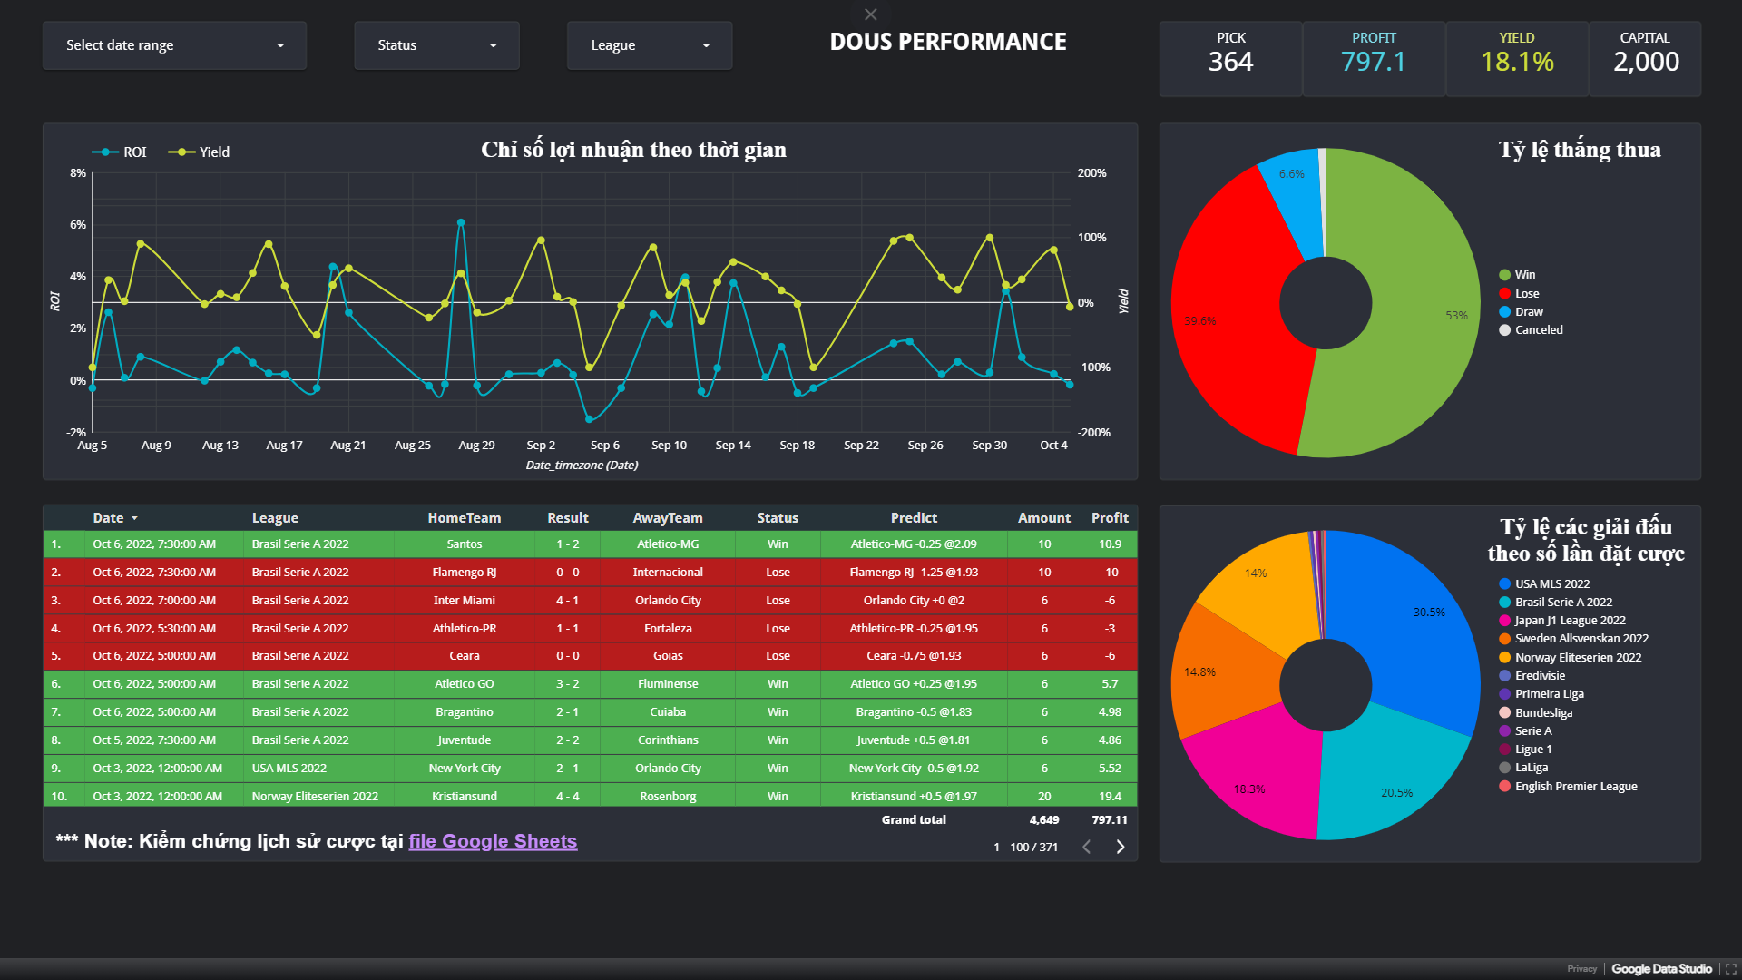Image resolution: width=1742 pixels, height=980 pixels.
Task: Select Sweden Allsvenskan 2022 legend entry
Action: click(1573, 639)
